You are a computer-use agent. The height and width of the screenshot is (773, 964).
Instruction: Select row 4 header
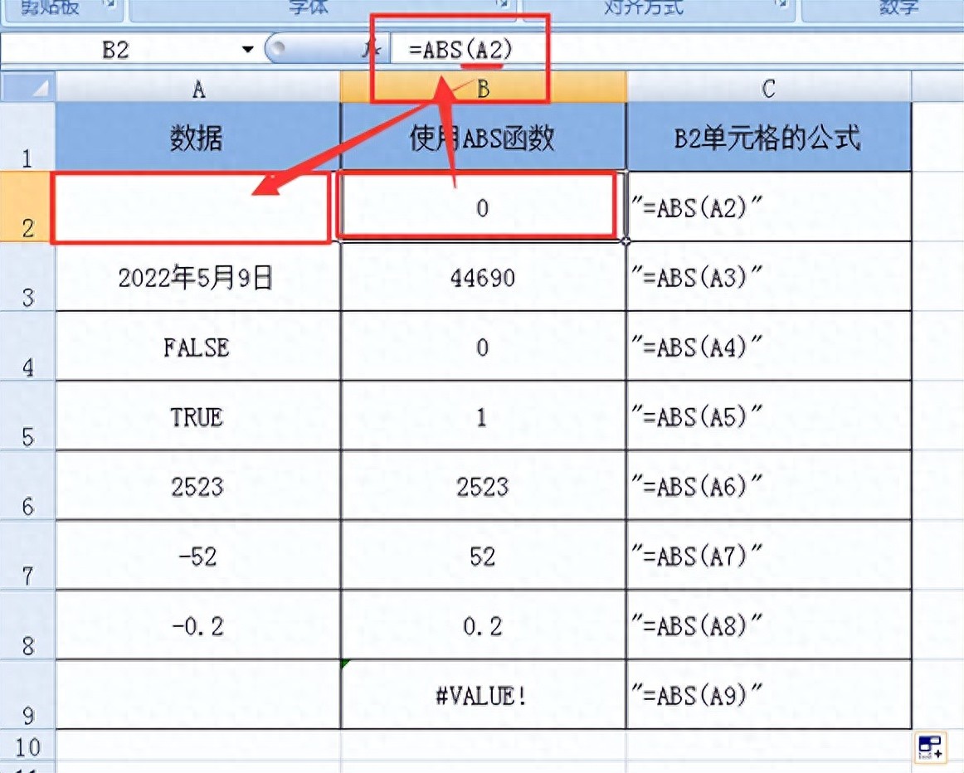[x=27, y=346]
